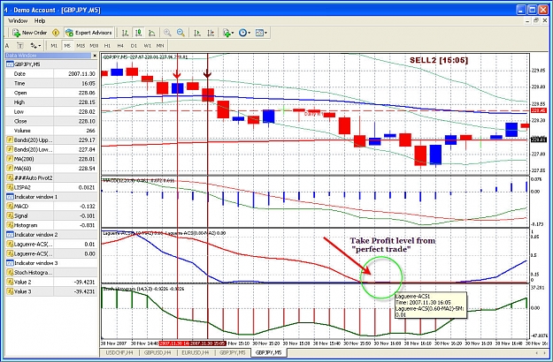Close the Data Window panel
Viewport: 553px width, 362px height.
point(95,56)
